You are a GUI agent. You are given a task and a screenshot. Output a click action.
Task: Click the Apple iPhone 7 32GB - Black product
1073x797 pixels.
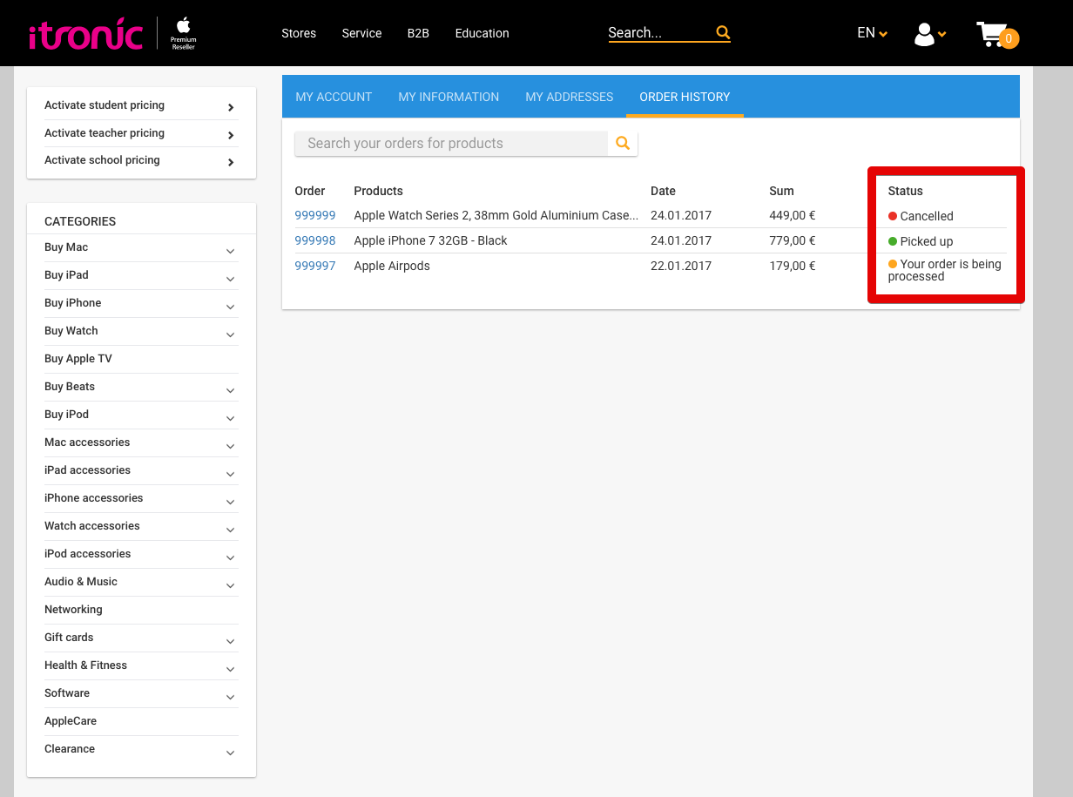point(430,240)
